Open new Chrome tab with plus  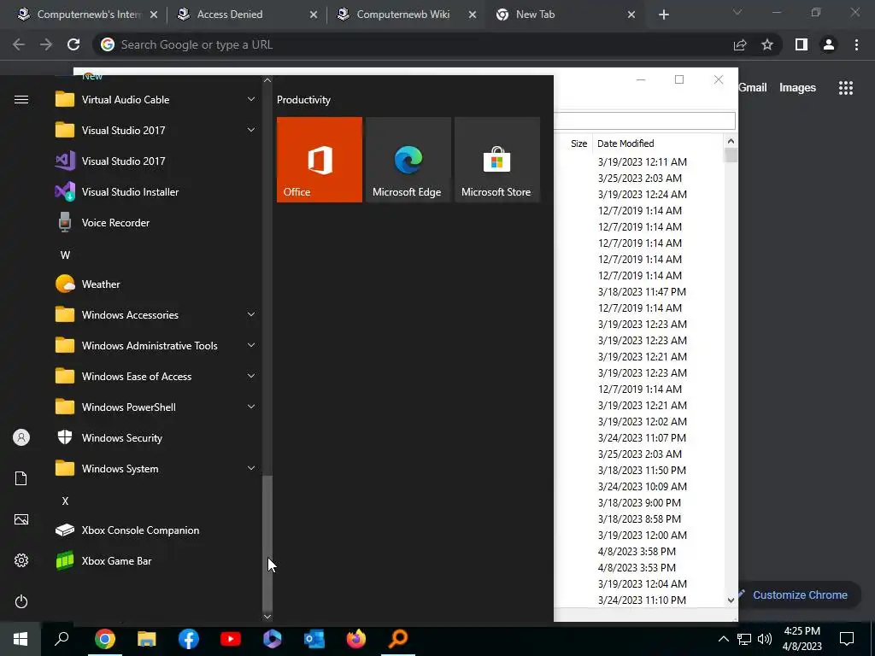(663, 15)
